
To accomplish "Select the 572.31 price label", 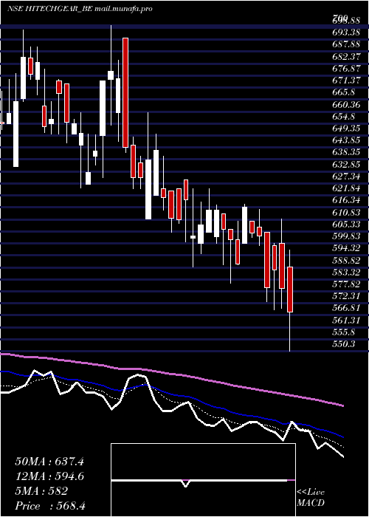I will 346,298.
